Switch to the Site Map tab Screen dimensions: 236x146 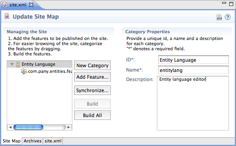click(x=11, y=141)
